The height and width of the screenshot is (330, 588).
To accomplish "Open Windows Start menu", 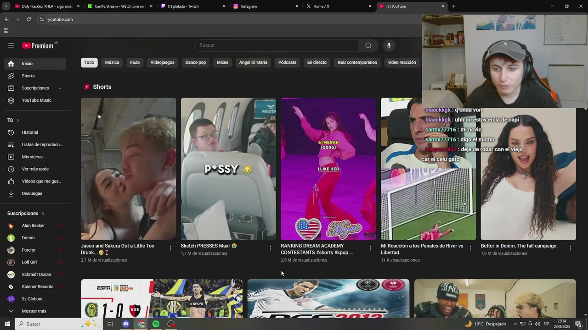I will click(7, 324).
